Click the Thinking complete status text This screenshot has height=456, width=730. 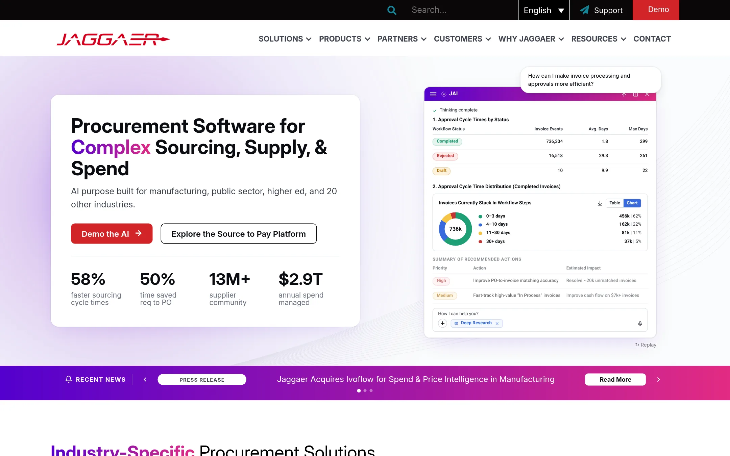(x=458, y=110)
